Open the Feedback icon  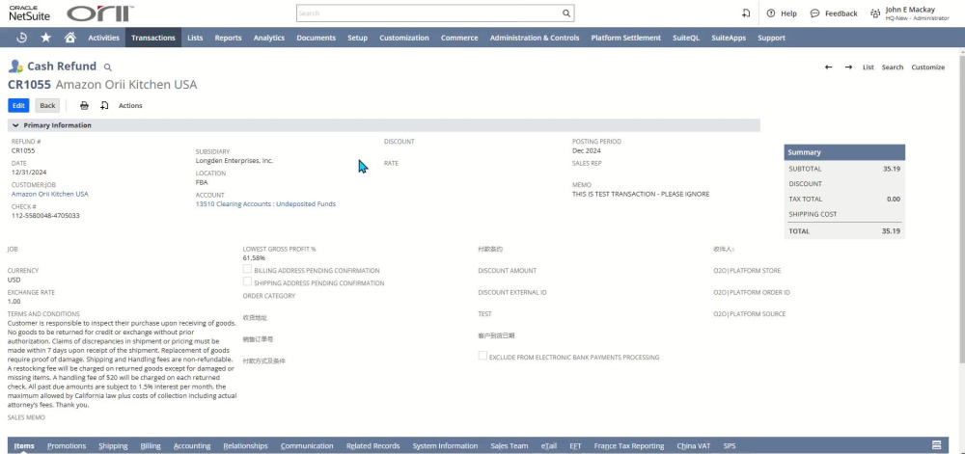tap(814, 13)
